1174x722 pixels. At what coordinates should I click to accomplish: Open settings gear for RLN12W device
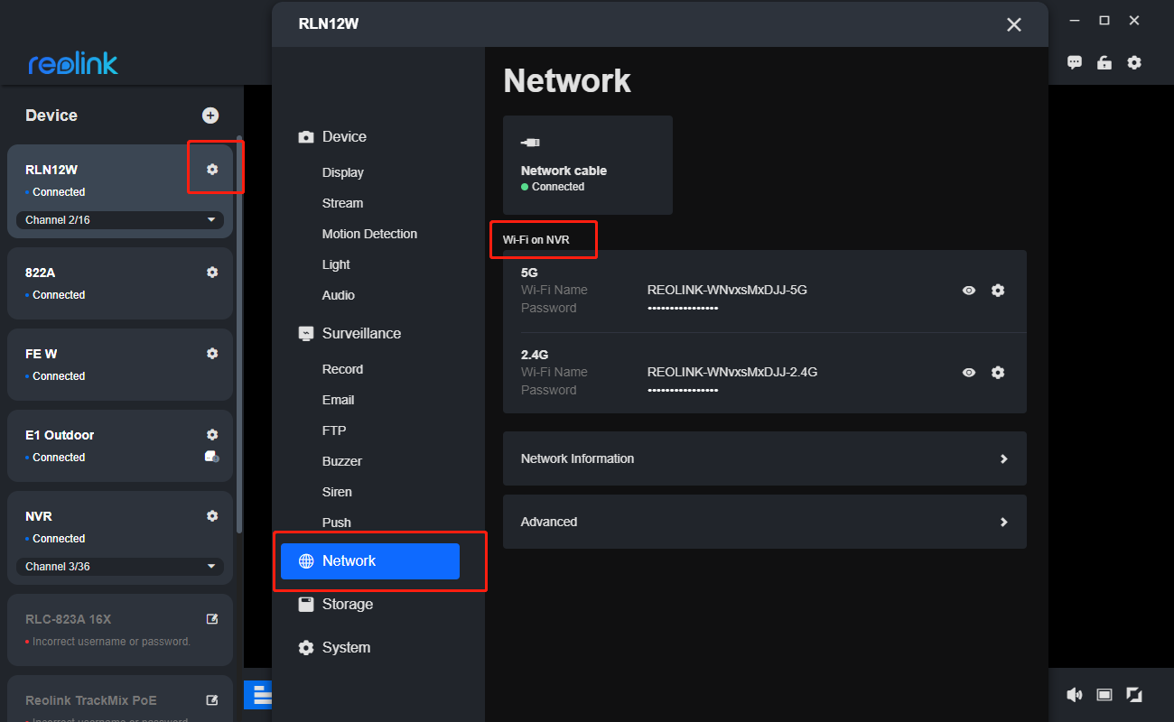212,170
